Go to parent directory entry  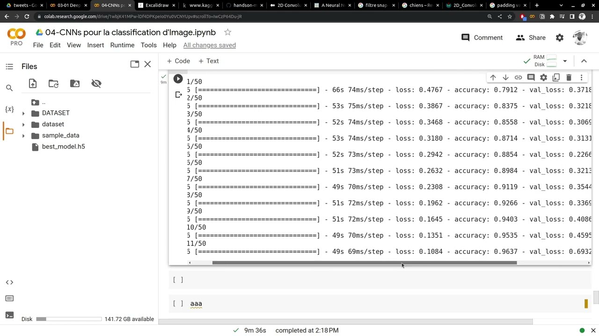tap(44, 102)
